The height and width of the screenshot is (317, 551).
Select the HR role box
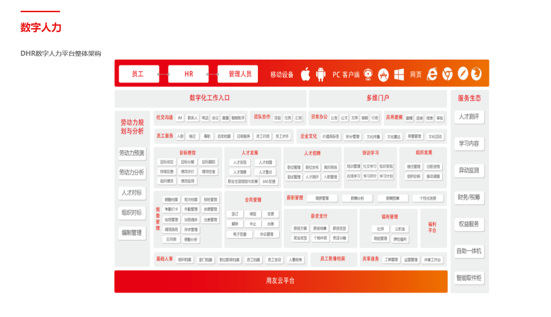click(x=189, y=74)
